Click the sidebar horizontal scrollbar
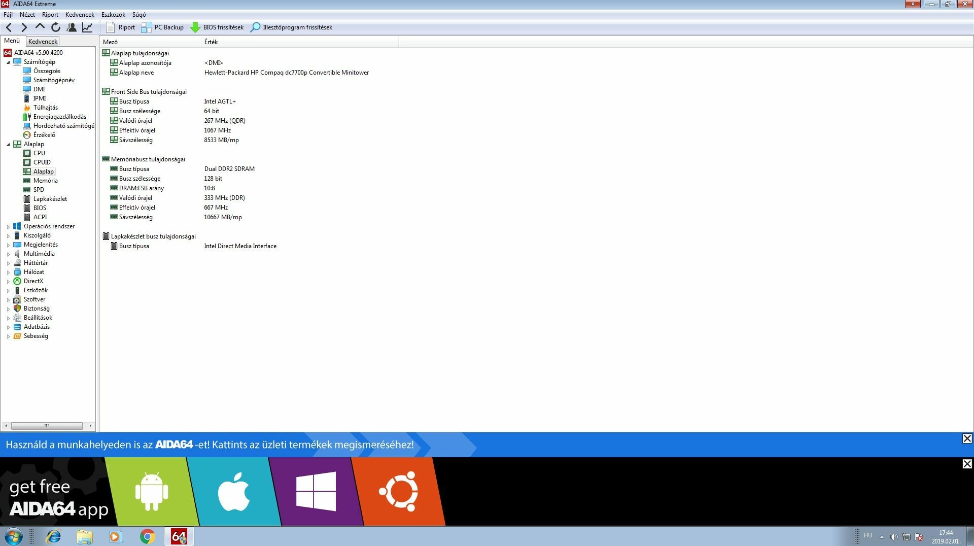Image resolution: width=974 pixels, height=546 pixels. [48, 426]
